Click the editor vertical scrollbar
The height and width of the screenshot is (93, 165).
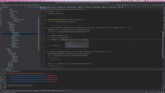click(x=163, y=44)
